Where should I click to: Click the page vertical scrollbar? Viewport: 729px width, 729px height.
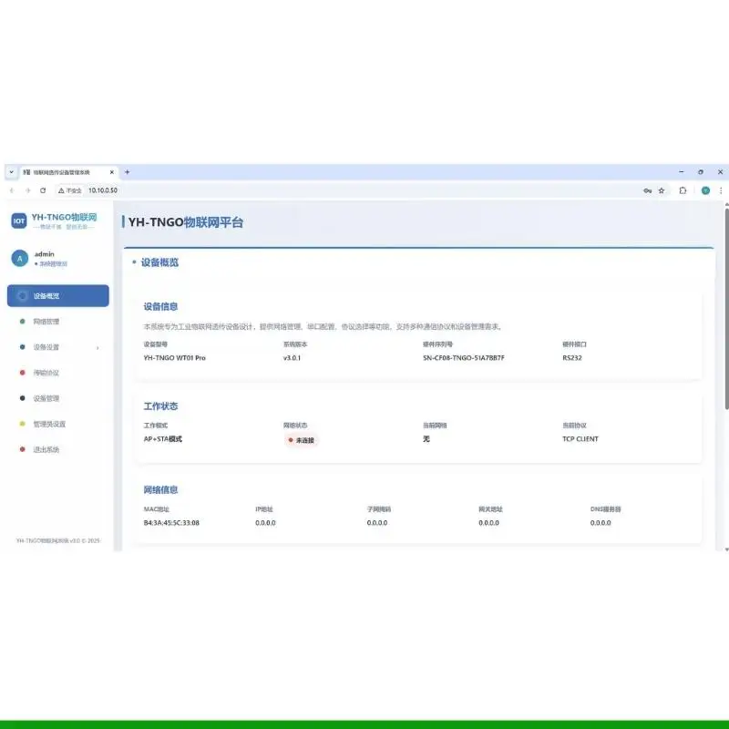coord(726,309)
